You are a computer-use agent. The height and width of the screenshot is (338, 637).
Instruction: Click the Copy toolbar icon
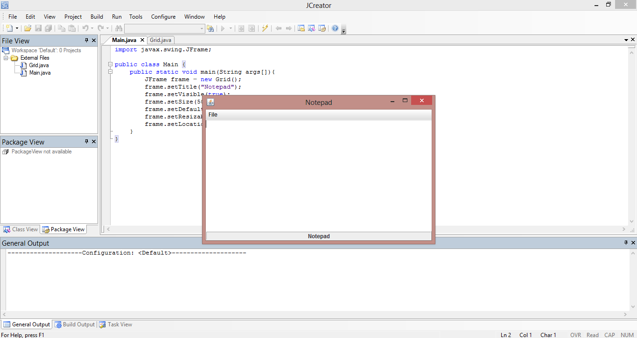pos(62,28)
